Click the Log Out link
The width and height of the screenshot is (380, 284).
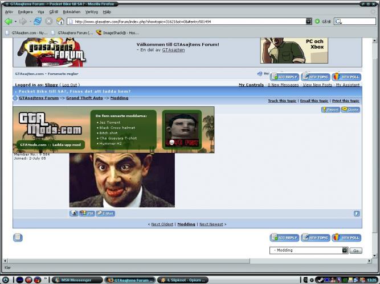click(70, 85)
